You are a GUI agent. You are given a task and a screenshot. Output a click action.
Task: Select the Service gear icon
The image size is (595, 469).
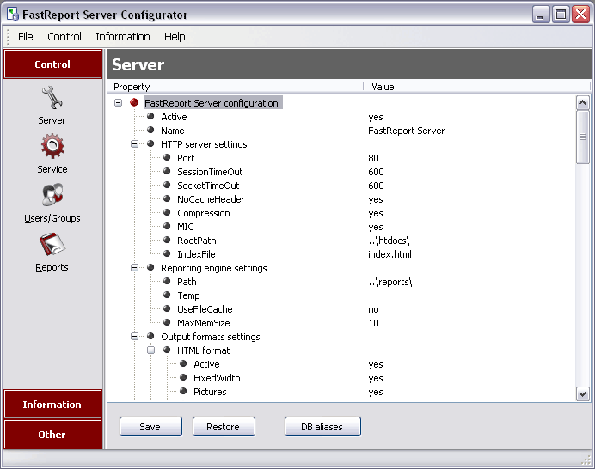pyautogui.click(x=52, y=147)
